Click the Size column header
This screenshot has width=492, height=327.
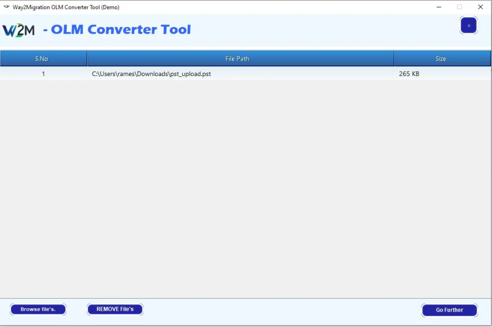pos(441,59)
